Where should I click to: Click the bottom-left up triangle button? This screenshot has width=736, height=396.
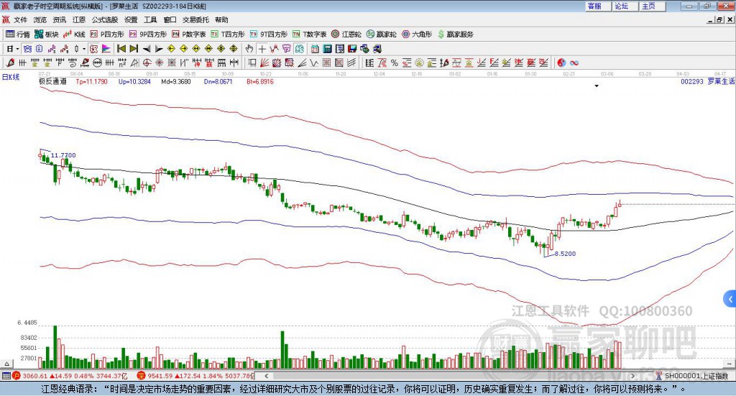click(x=6, y=364)
